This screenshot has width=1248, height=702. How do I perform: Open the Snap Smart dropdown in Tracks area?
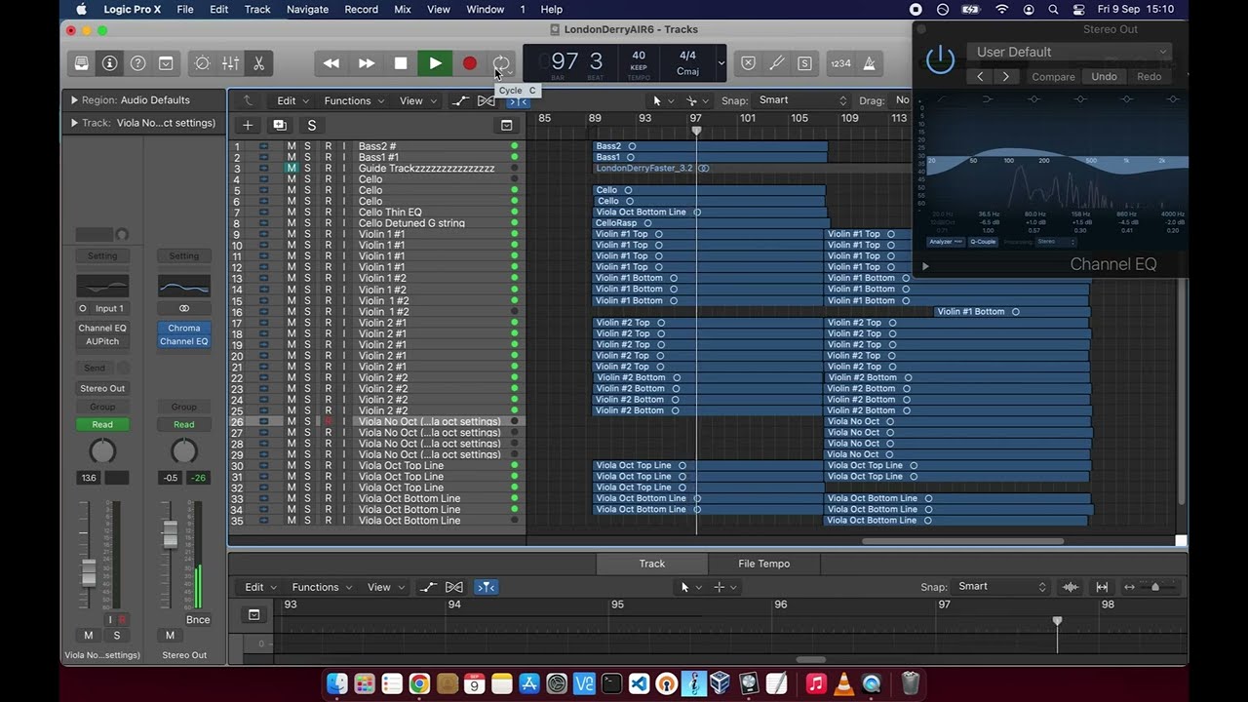tap(802, 100)
